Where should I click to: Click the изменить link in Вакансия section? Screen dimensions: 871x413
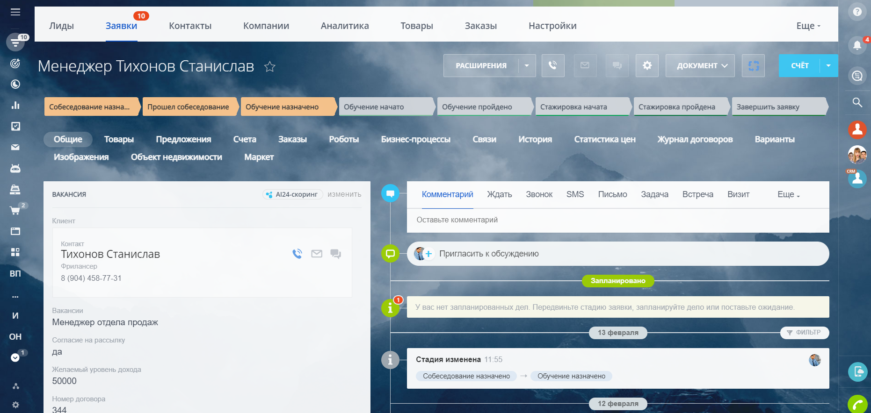tap(344, 194)
